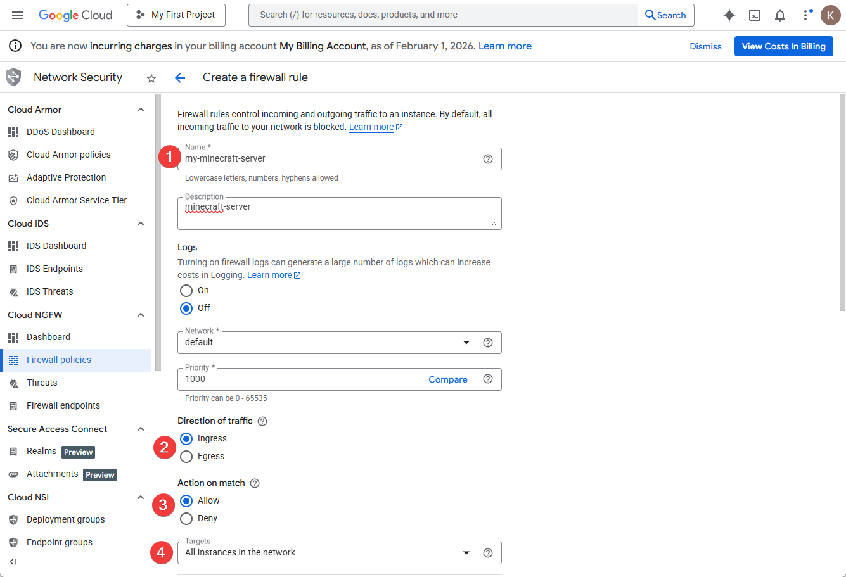Collapse the Cloud NGFW section
Viewport: 846px width, 577px height.
pos(141,315)
